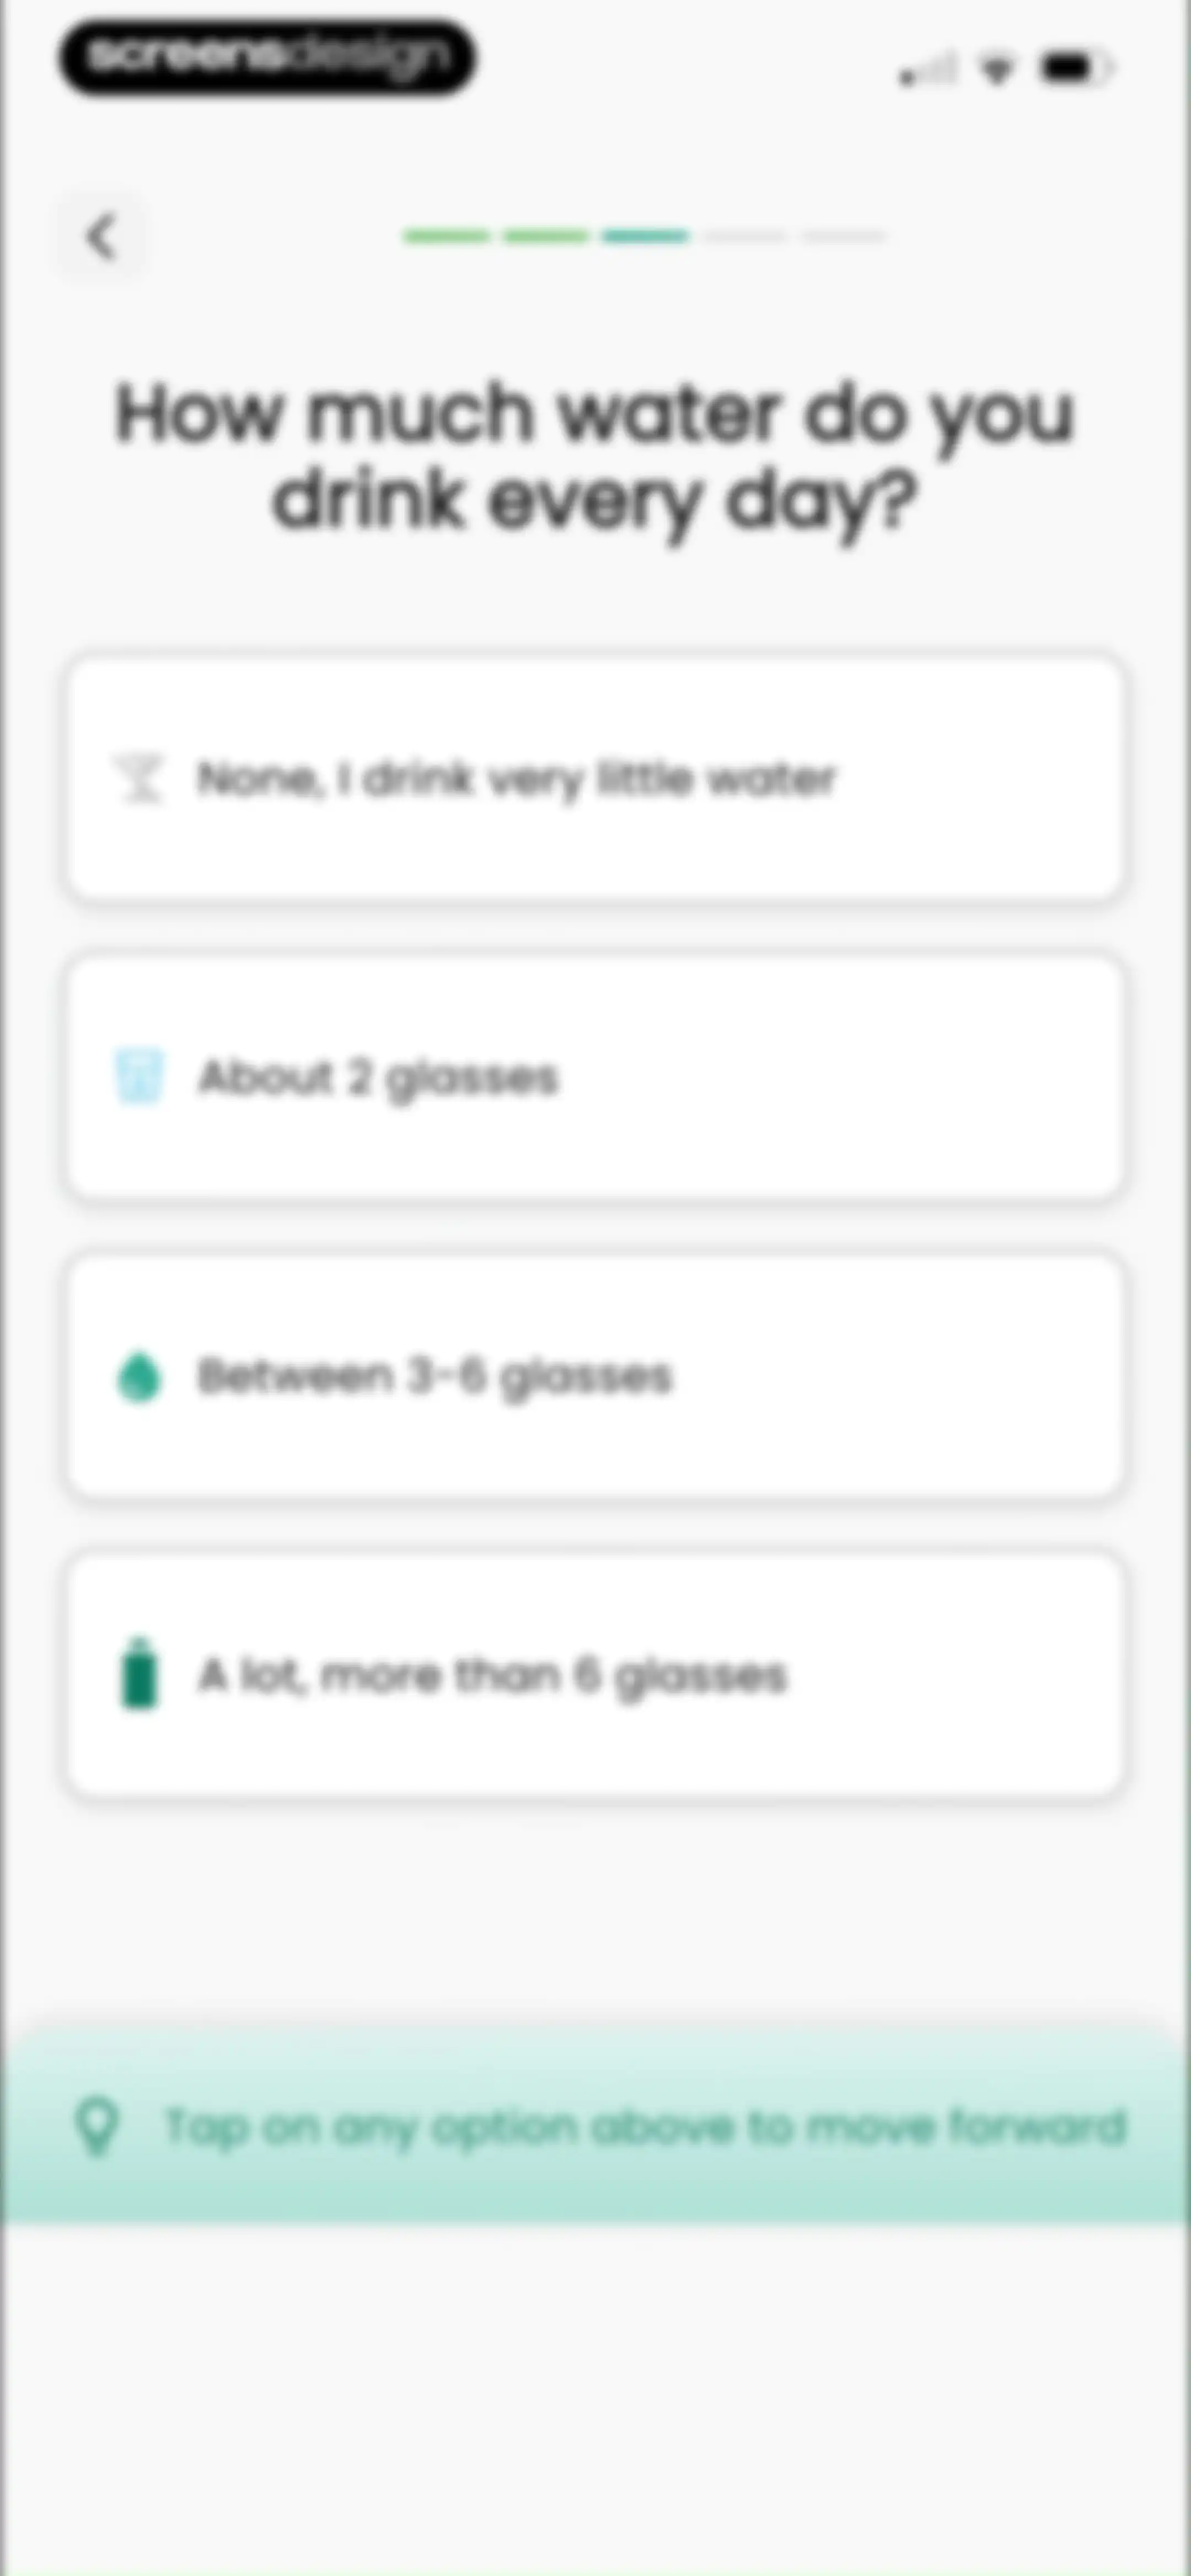Image resolution: width=1191 pixels, height=2576 pixels.
Task: Click the second green progress segment
Action: [546, 237]
